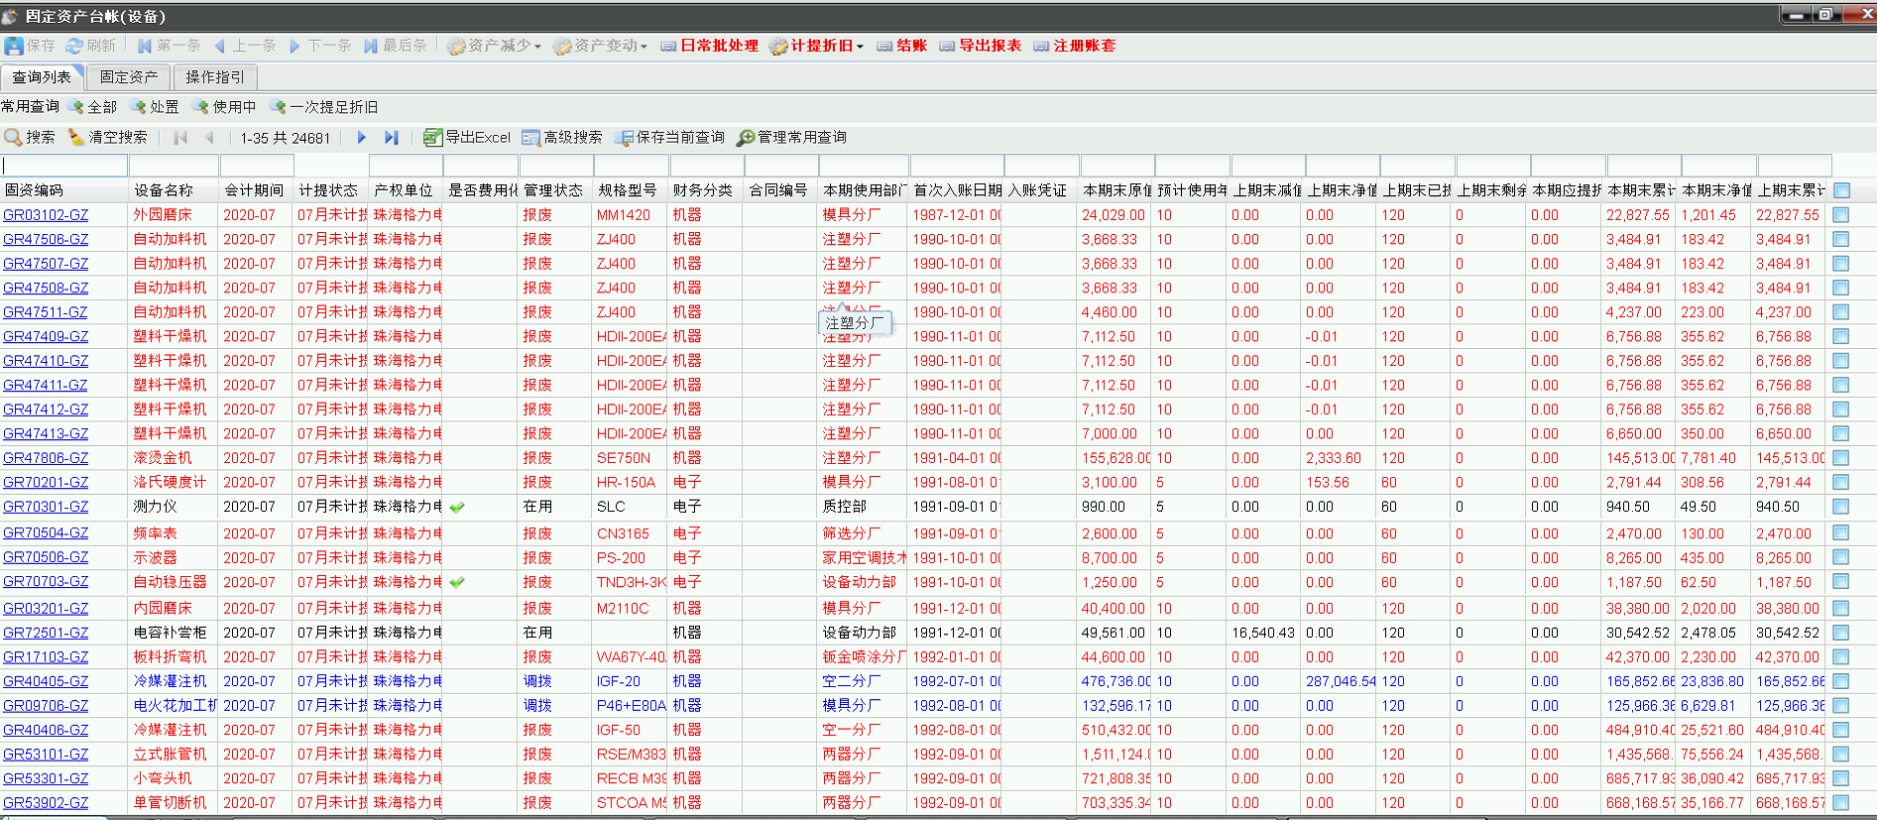Screen dimensions: 1877x820
Task: Apply 一次提足折旧 common query
Action: point(324,107)
